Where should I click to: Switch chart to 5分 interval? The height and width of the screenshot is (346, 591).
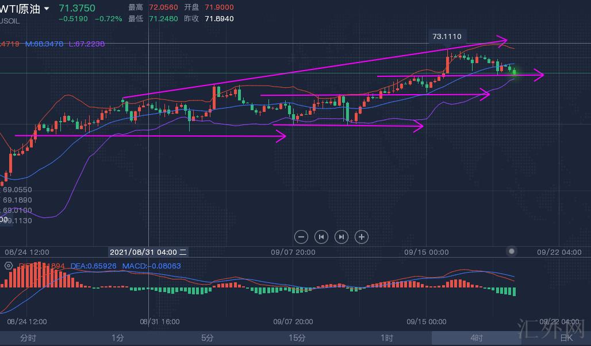[x=208, y=338]
